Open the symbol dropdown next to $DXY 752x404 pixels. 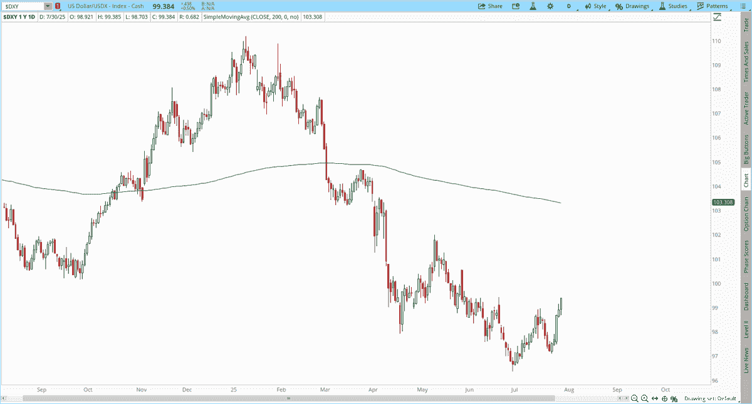tap(48, 6)
